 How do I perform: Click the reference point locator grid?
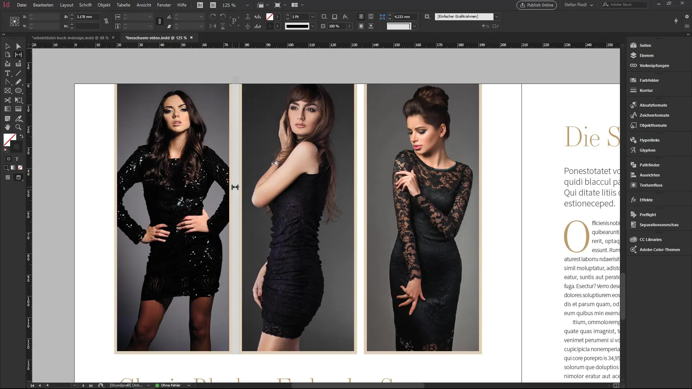[14, 21]
